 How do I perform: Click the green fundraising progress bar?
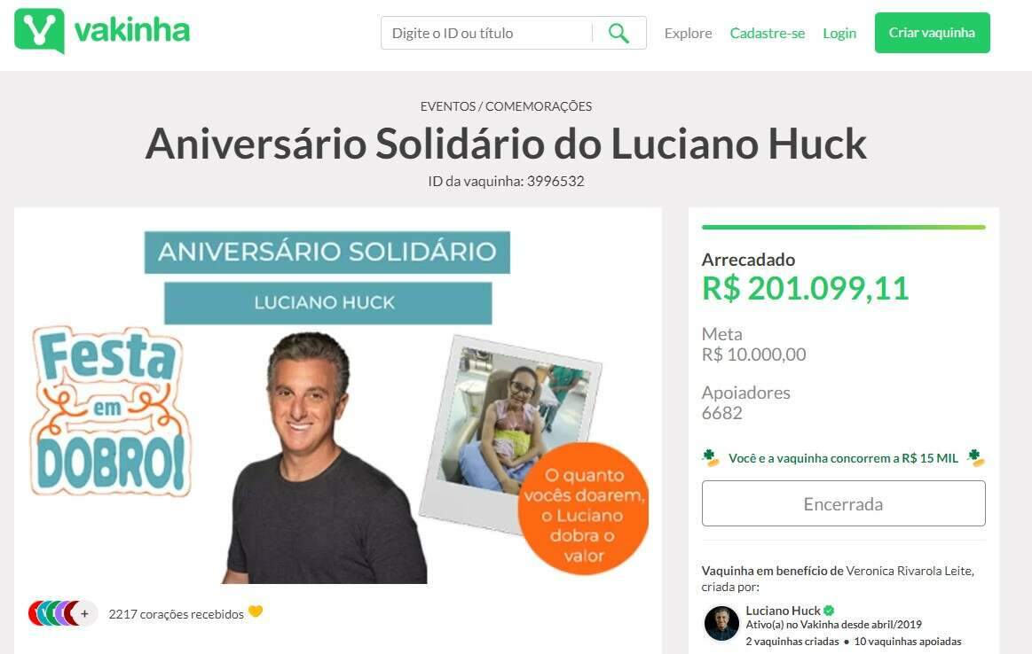pos(843,228)
